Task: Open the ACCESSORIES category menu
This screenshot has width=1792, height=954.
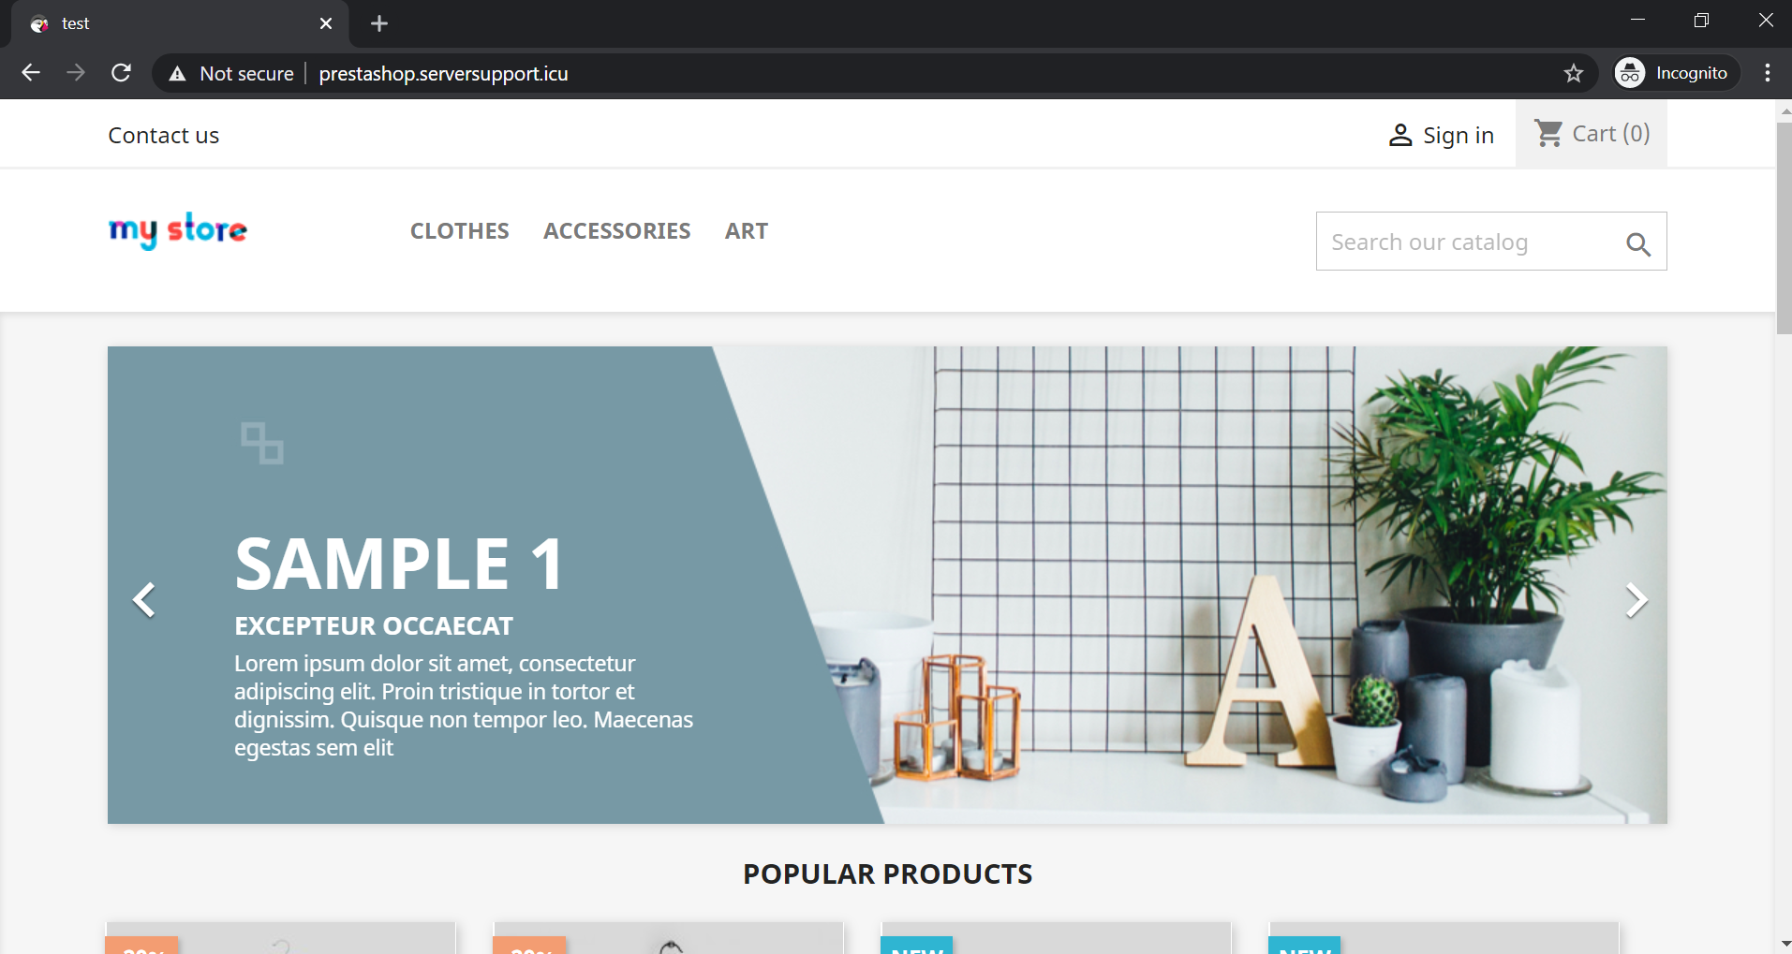Action: coord(617,231)
